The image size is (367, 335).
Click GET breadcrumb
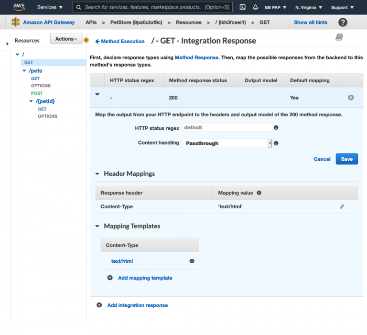[x=264, y=22]
